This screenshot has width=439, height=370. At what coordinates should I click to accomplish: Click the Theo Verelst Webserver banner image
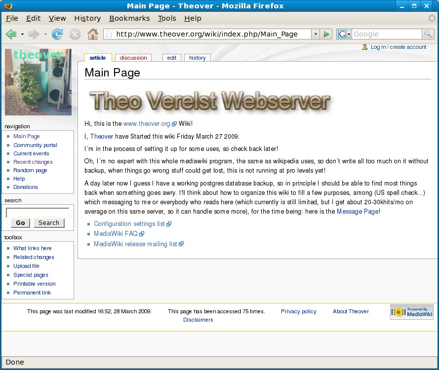[210, 101]
